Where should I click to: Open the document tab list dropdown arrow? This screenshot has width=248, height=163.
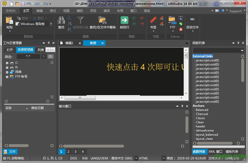coord(187,43)
